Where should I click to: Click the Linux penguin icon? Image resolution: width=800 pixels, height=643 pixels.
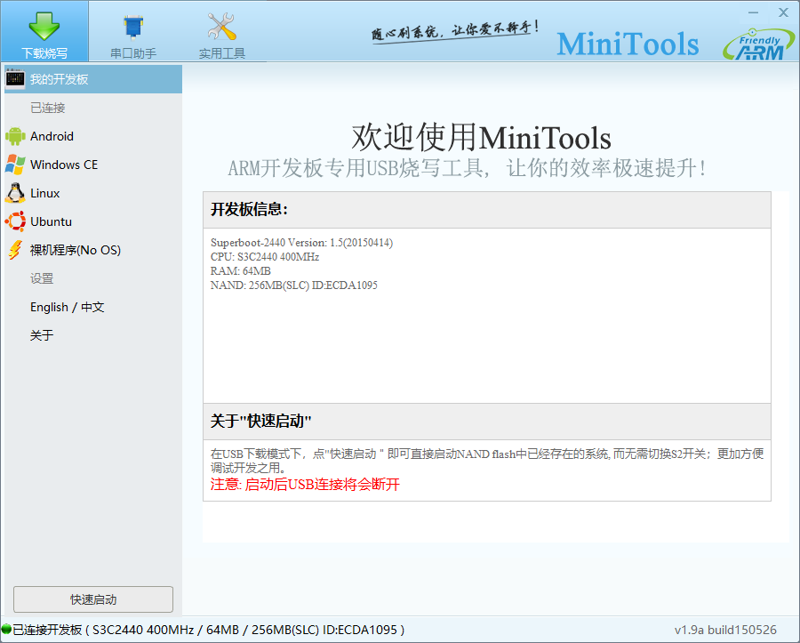pos(15,193)
